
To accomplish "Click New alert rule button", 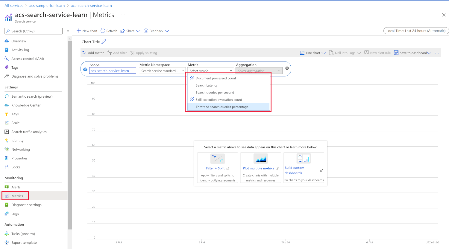I will [377, 53].
